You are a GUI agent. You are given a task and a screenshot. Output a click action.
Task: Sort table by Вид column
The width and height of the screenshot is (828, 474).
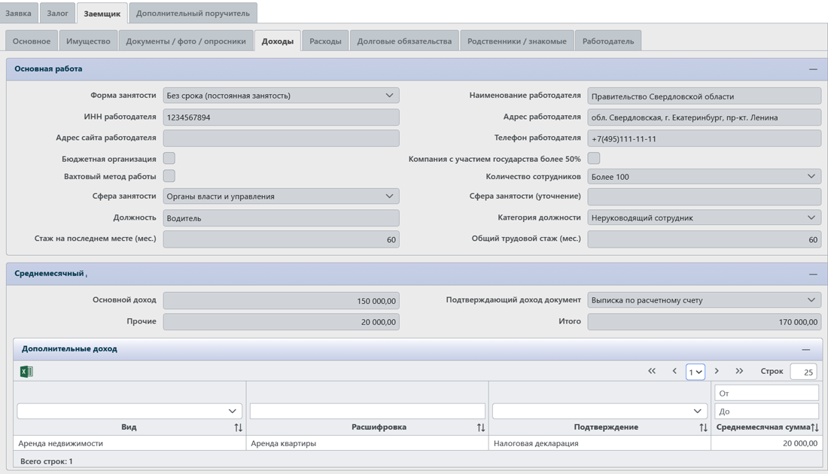click(x=238, y=427)
